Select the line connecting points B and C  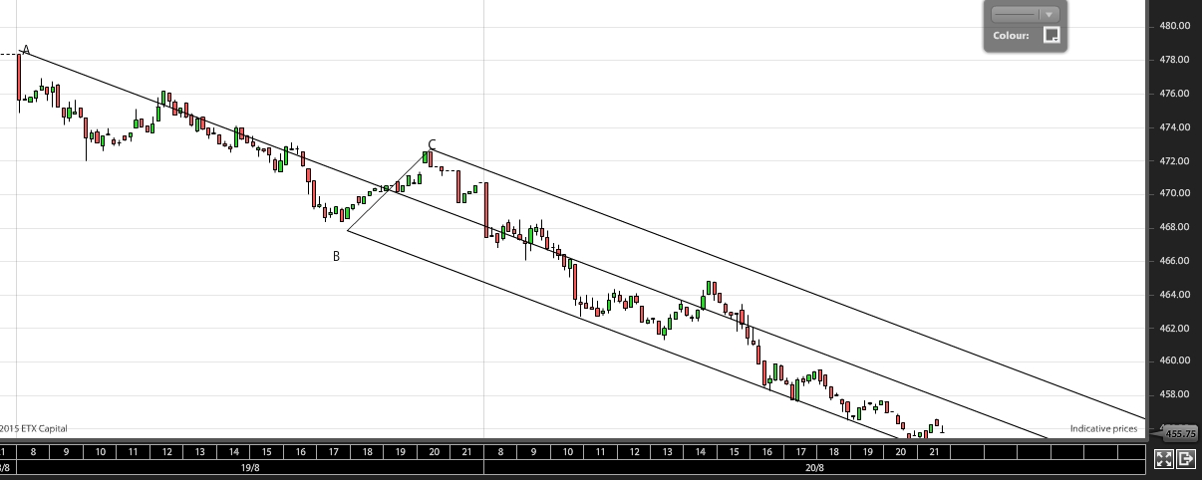pos(389,191)
